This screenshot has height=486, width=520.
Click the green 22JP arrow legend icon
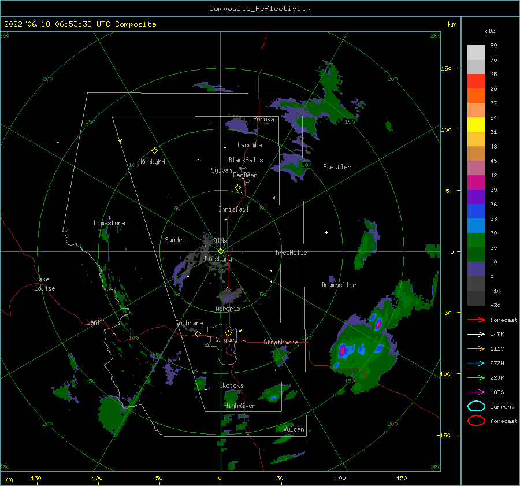476,377
